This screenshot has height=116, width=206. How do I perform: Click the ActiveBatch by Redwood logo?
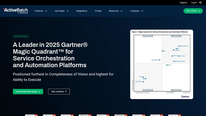point(15,11)
